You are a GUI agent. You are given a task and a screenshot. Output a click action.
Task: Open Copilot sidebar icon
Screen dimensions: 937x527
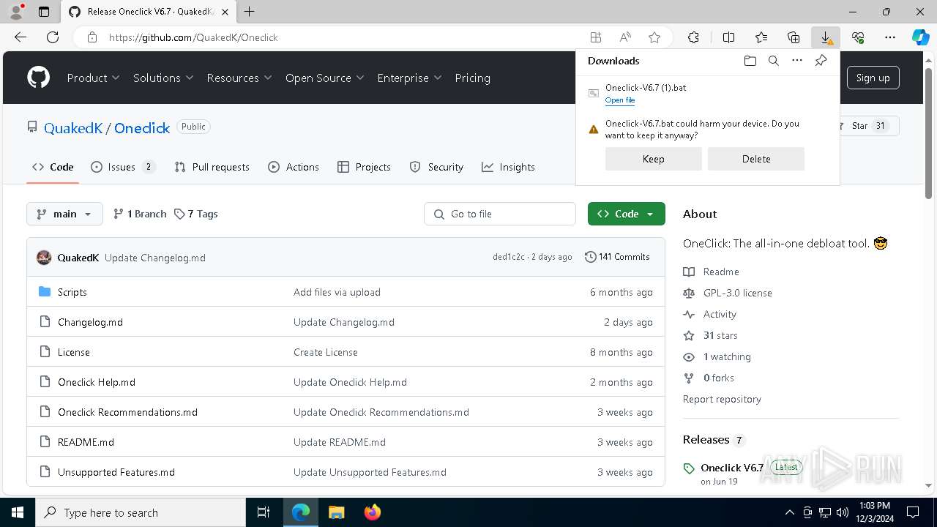pos(920,37)
